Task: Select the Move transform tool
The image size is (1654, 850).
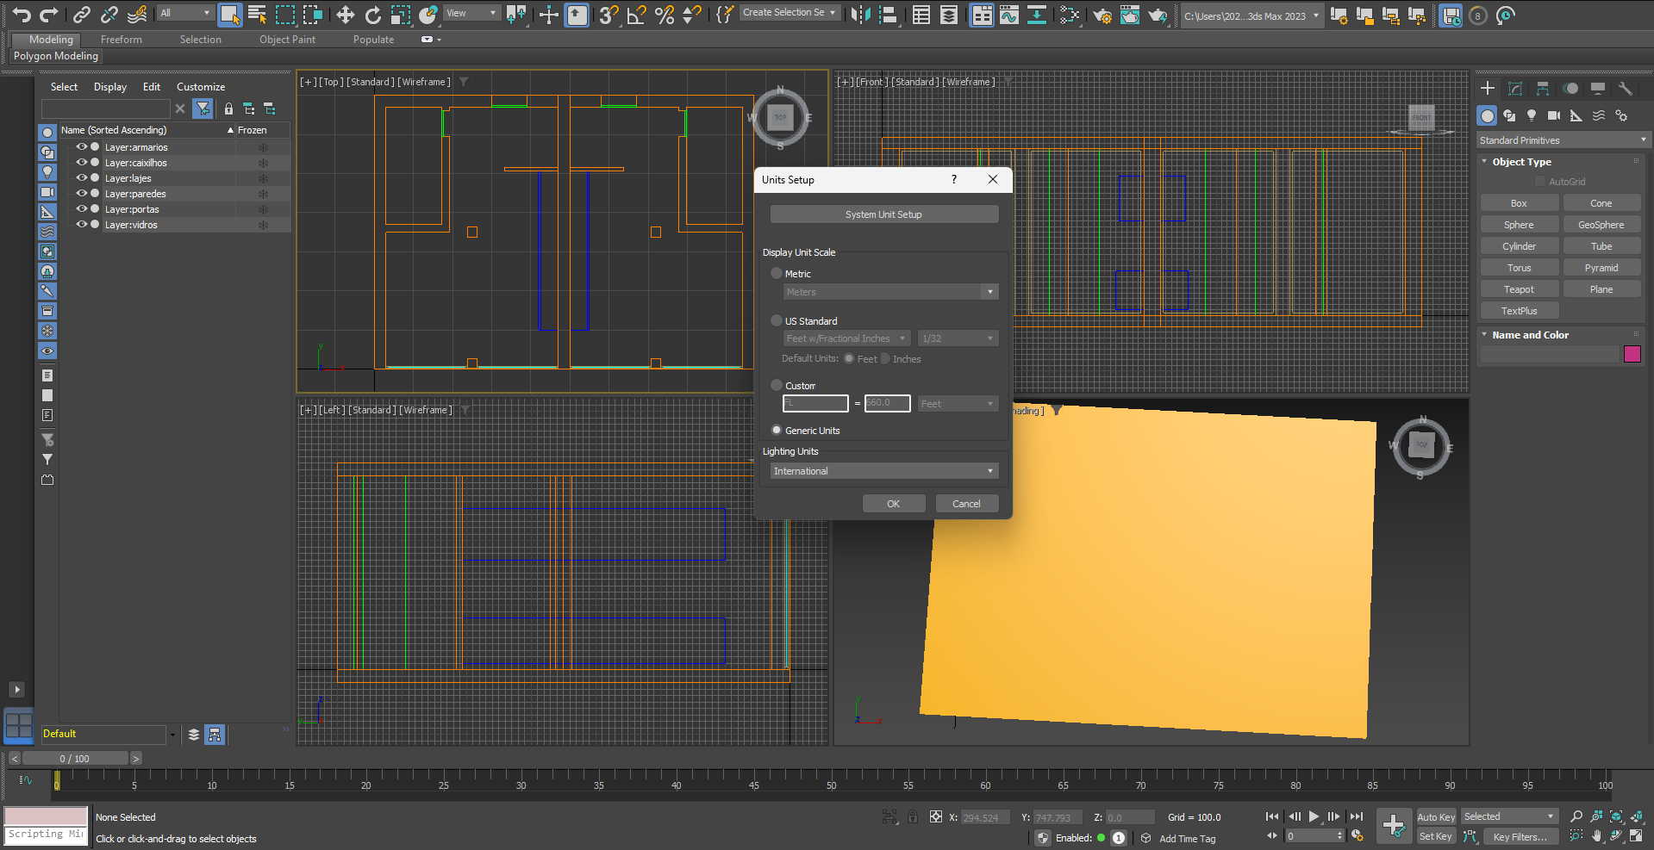Action: pos(345,15)
